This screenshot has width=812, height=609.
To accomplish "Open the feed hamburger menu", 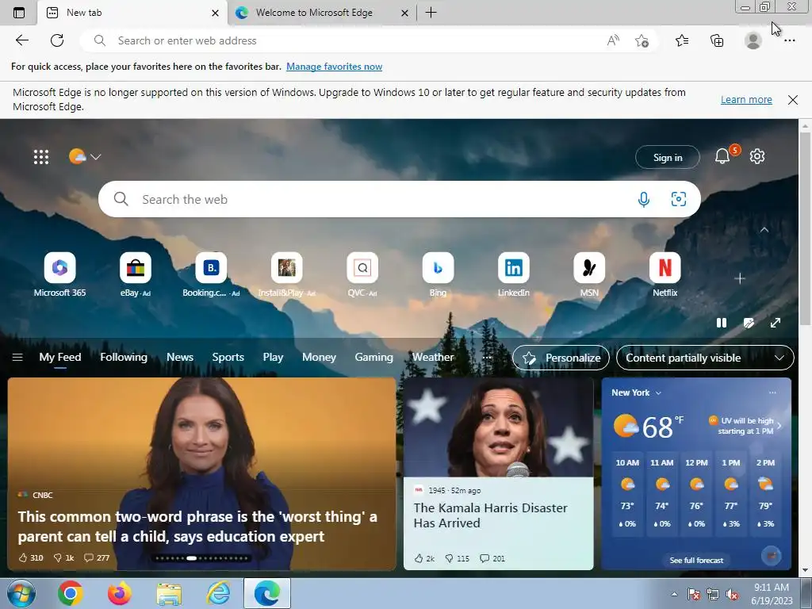I will click(17, 358).
